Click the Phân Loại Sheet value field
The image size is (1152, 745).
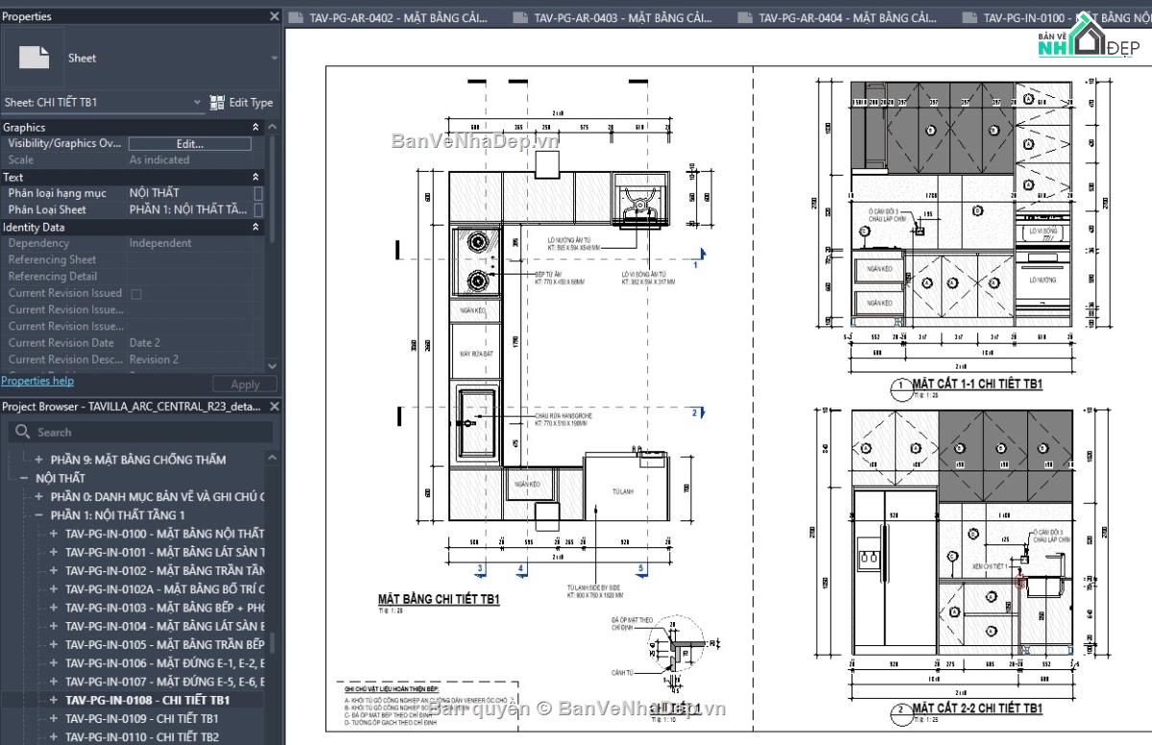[189, 209]
